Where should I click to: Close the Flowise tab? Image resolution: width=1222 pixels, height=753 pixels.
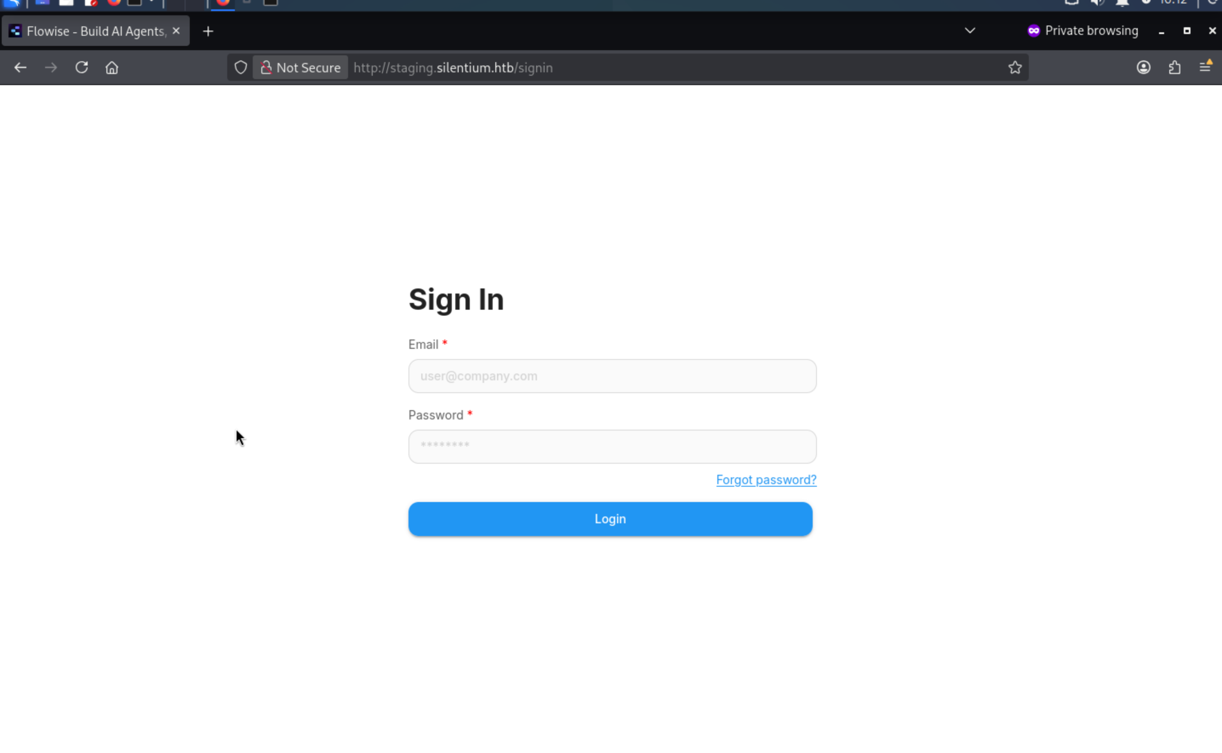176,31
